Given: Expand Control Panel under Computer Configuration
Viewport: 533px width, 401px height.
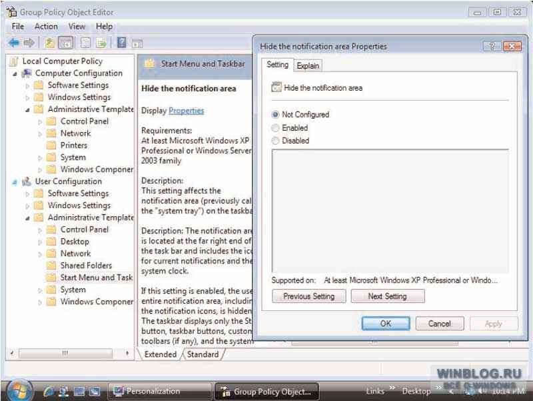Looking at the screenshot, I should click(x=40, y=122).
